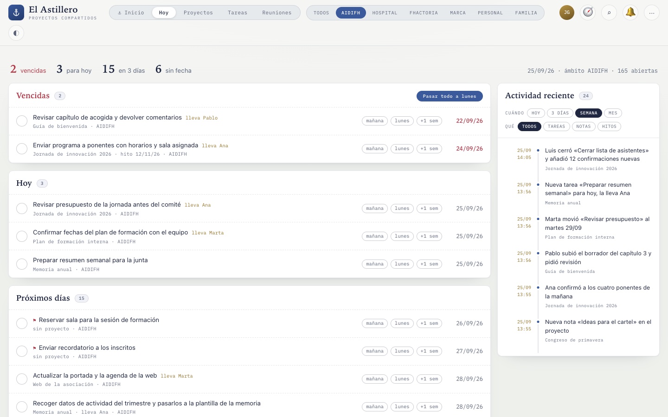668x417 pixels.
Task: Mark 'Preparar resumen semanal' as done
Action: point(22,264)
